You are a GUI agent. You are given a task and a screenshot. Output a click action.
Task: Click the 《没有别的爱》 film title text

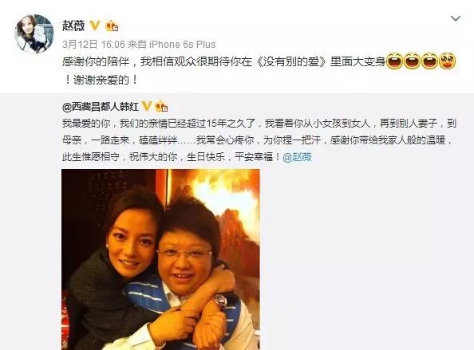[291, 61]
